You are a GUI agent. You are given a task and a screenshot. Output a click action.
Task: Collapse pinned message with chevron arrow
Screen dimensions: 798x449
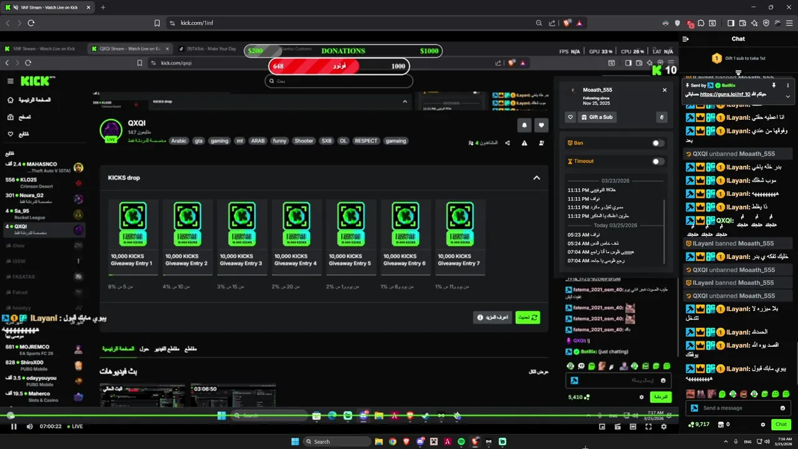787,96
